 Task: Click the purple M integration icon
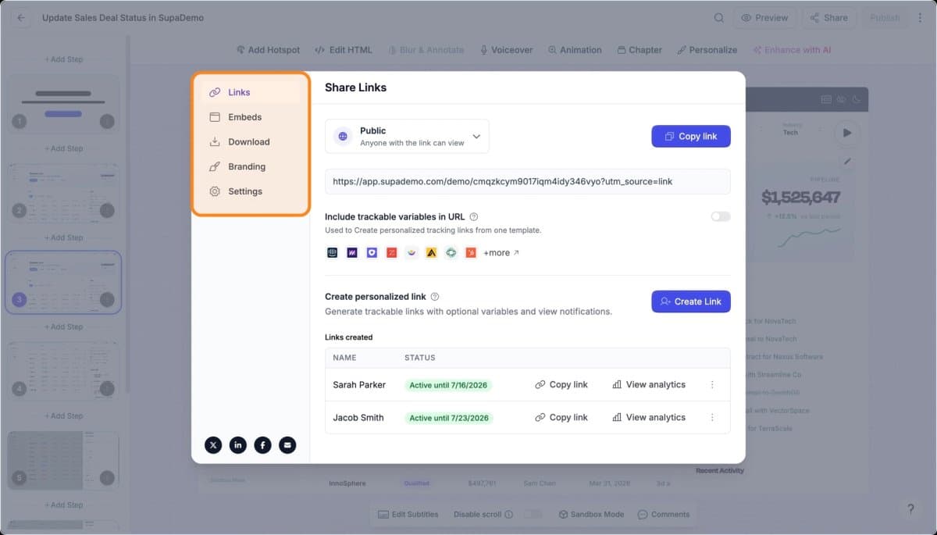352,252
